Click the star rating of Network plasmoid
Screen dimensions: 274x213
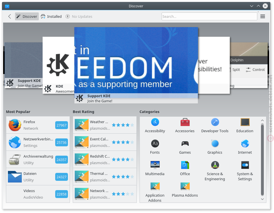123,194
